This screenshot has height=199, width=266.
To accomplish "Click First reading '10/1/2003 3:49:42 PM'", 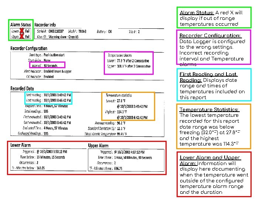I will (57, 95).
